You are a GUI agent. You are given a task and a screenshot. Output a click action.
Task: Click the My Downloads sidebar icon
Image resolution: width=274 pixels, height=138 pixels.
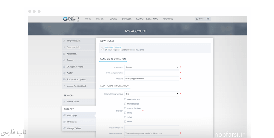tap(64, 41)
